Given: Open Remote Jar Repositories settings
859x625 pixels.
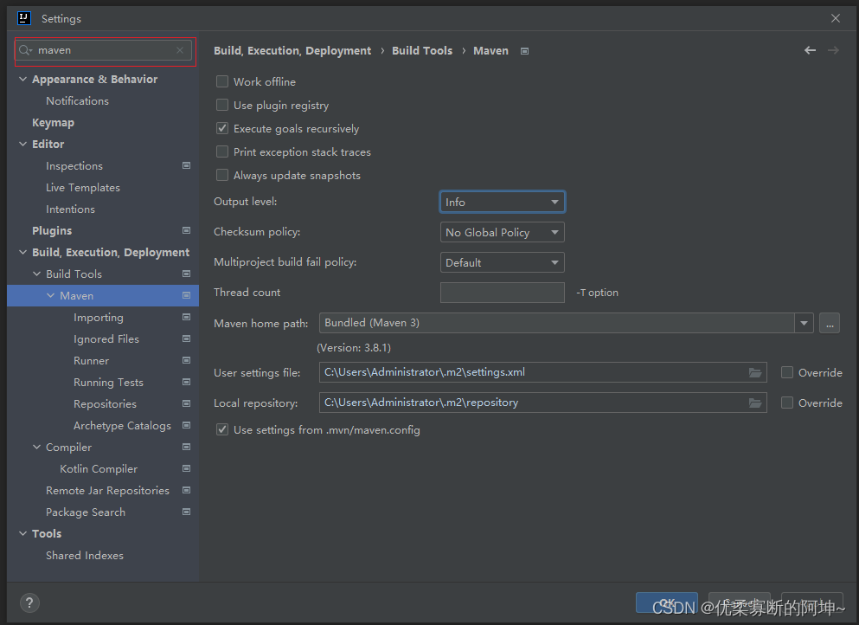Looking at the screenshot, I should coord(107,491).
